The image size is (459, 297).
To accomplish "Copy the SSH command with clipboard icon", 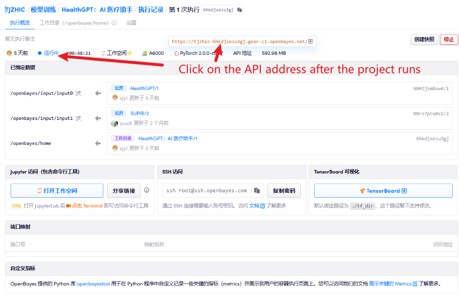I will click(258, 191).
